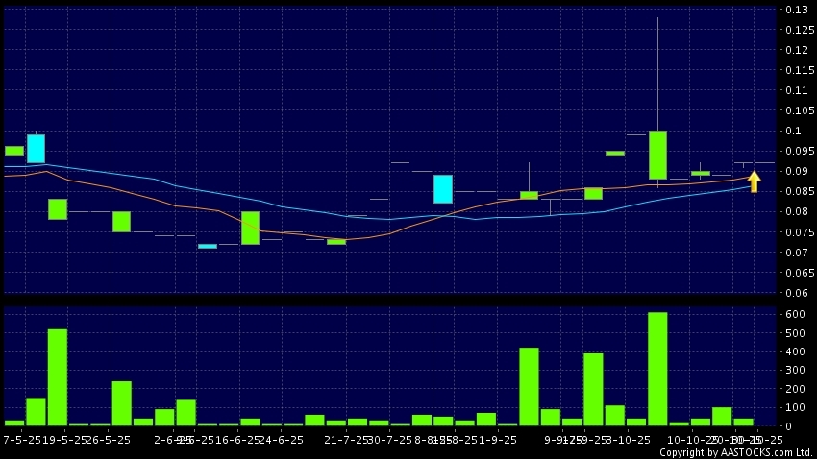Click the cyan candlestick near the 0.095 level
The width and height of the screenshot is (817, 459).
[x=36, y=149]
